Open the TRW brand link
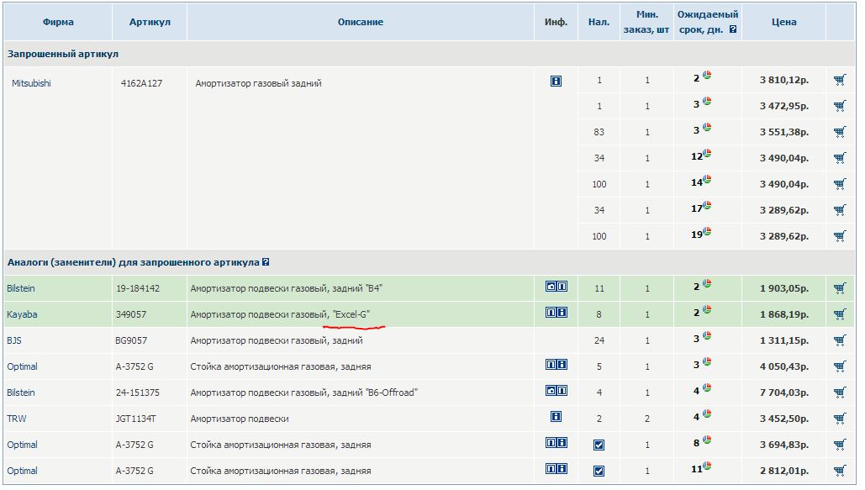 click(x=17, y=419)
